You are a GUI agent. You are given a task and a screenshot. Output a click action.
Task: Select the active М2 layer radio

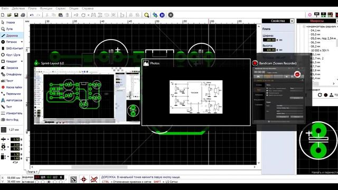[49, 182]
